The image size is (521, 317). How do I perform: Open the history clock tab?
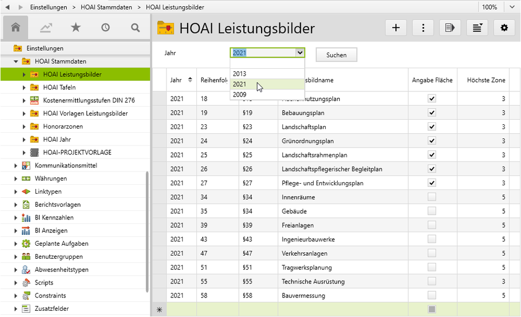click(106, 27)
